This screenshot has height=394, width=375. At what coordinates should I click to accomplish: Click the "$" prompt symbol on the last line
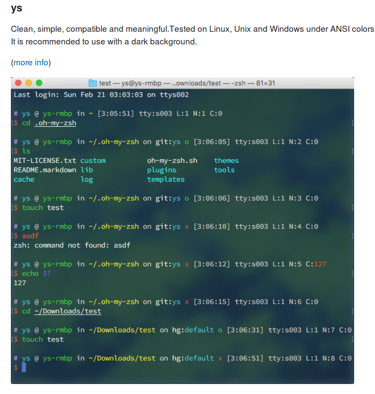click(x=17, y=367)
